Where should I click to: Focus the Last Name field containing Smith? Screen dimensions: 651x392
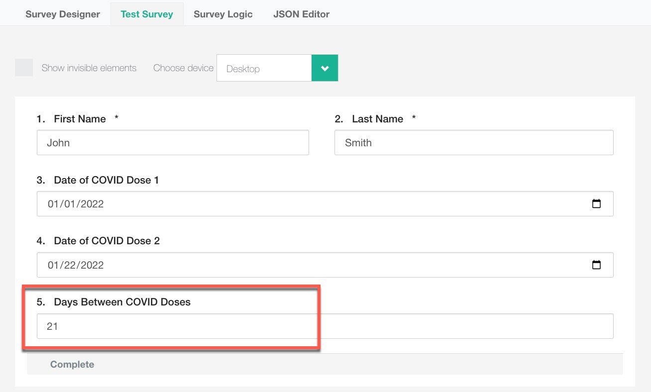click(x=473, y=143)
